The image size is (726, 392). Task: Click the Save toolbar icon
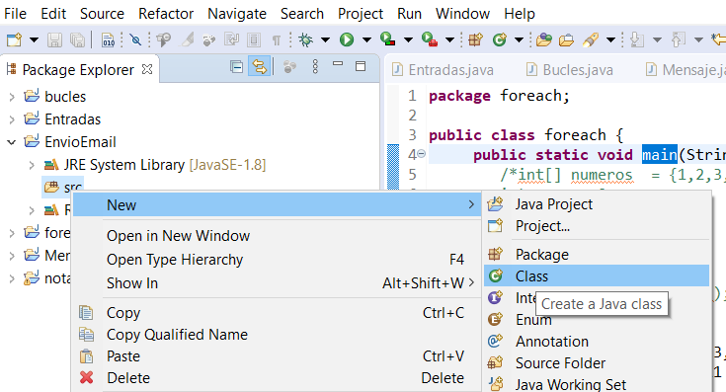54,39
